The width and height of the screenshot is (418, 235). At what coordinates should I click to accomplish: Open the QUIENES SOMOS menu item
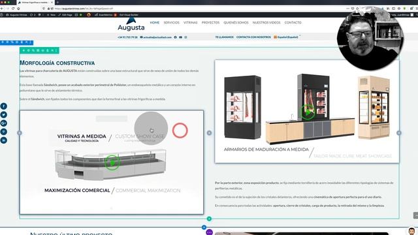pyautogui.click(x=236, y=23)
